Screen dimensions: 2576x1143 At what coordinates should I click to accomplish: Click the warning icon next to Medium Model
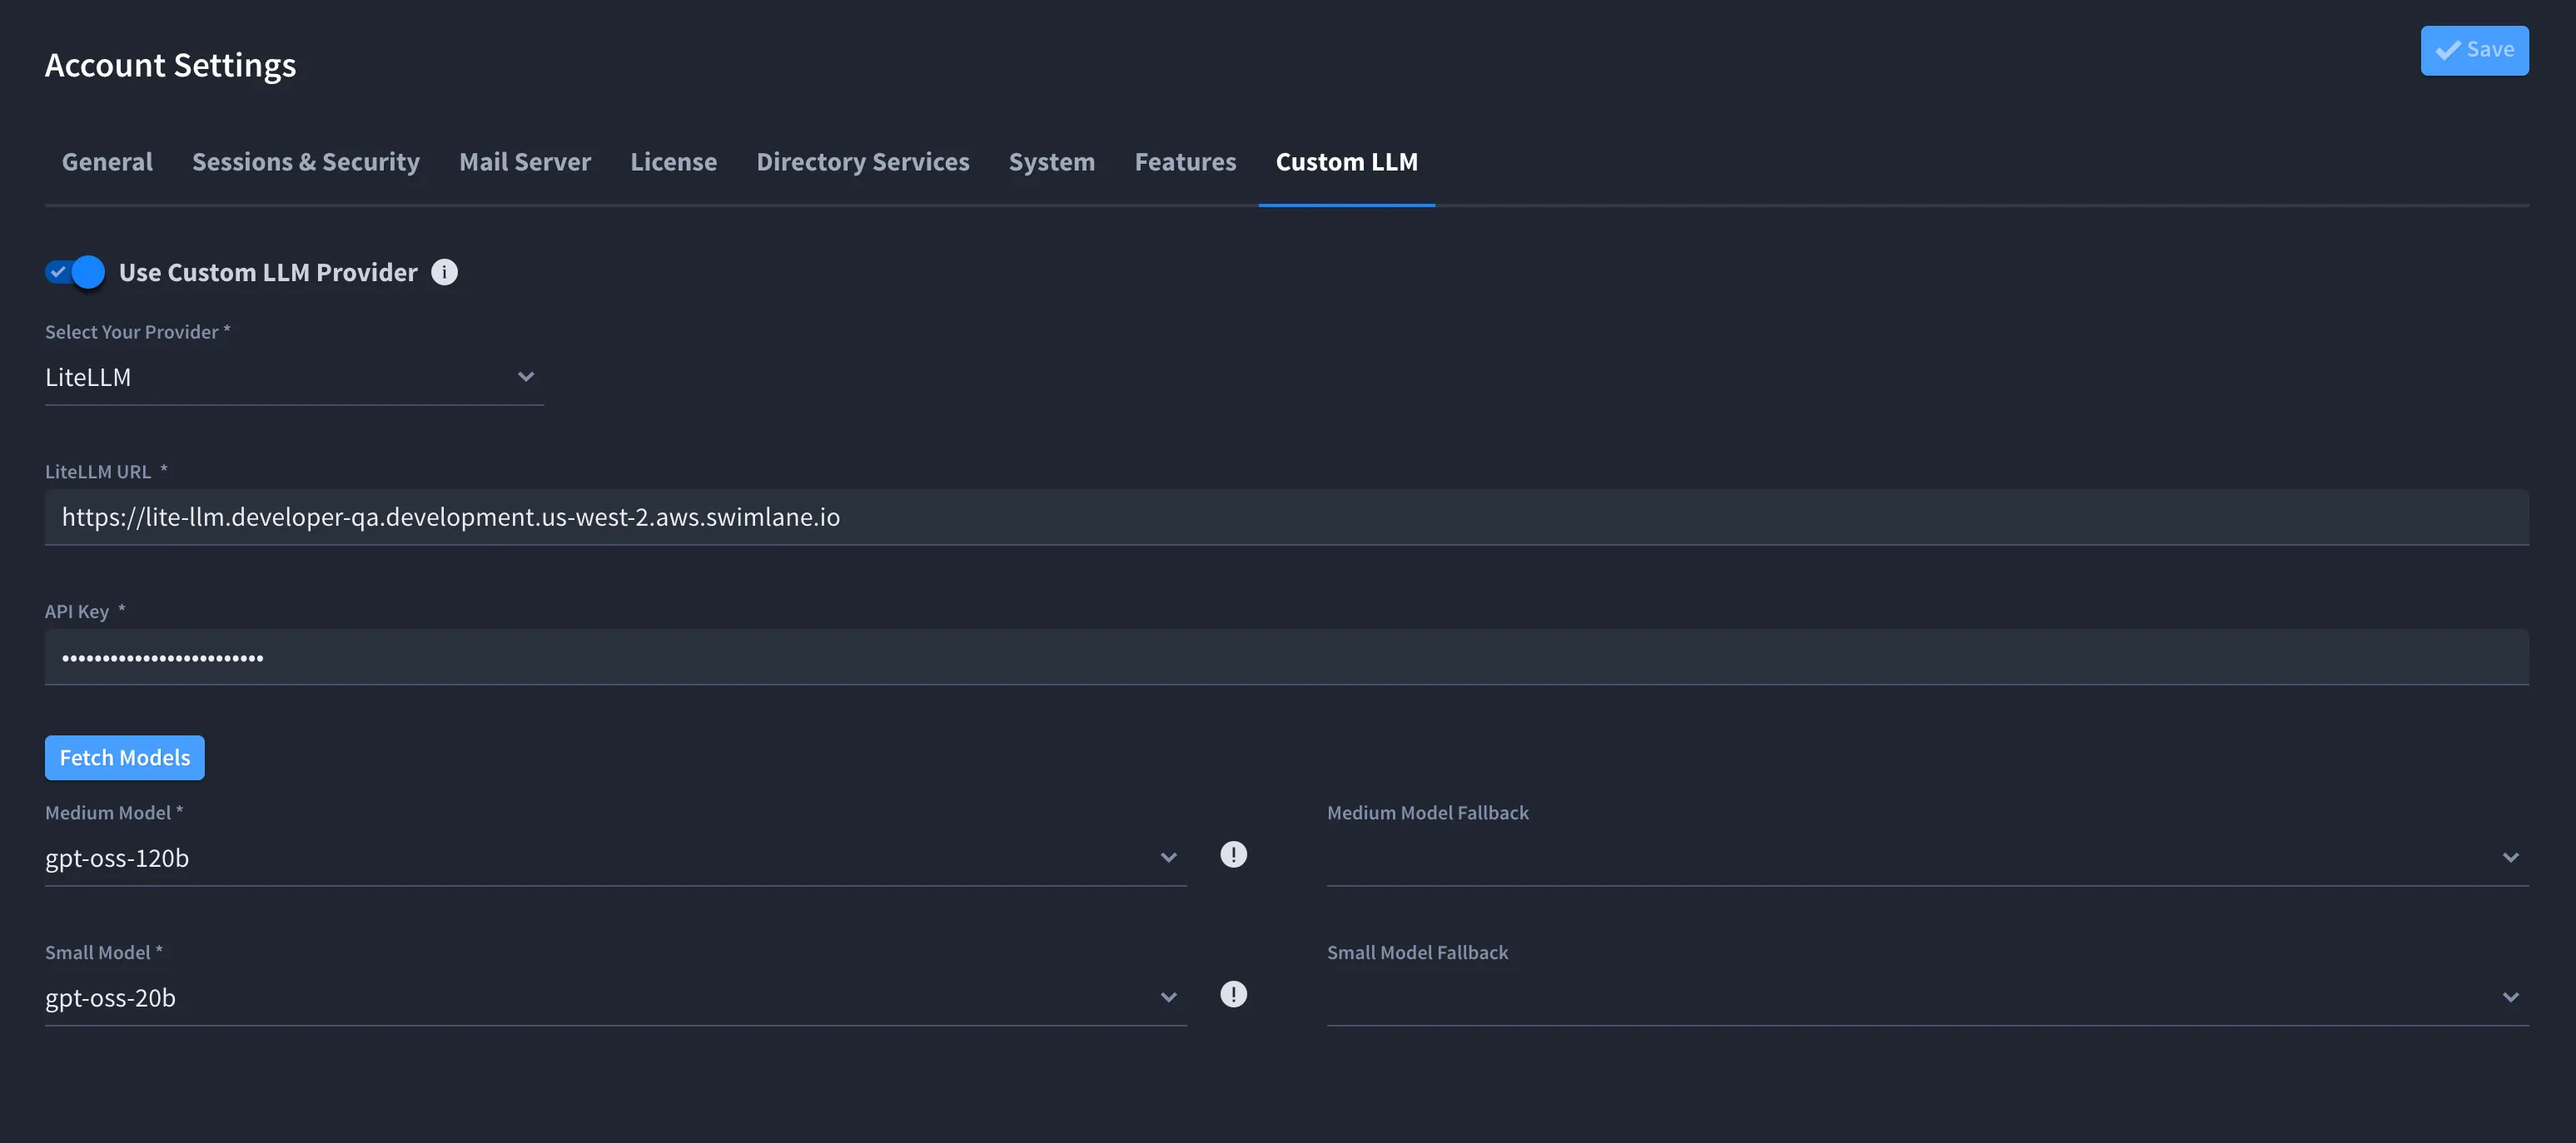coord(1233,854)
